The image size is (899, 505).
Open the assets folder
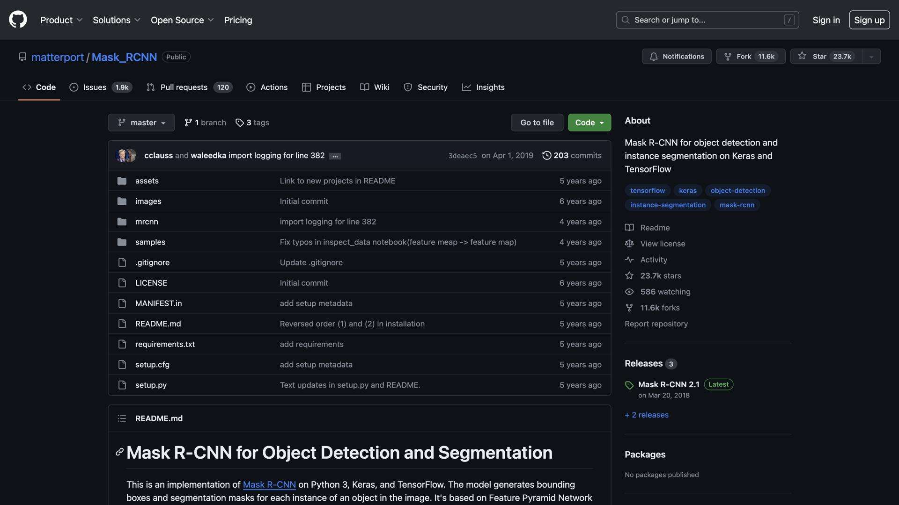(147, 181)
